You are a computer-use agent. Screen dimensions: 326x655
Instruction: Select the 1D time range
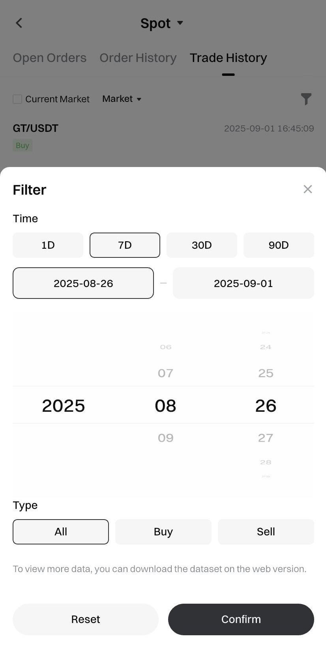pos(48,245)
